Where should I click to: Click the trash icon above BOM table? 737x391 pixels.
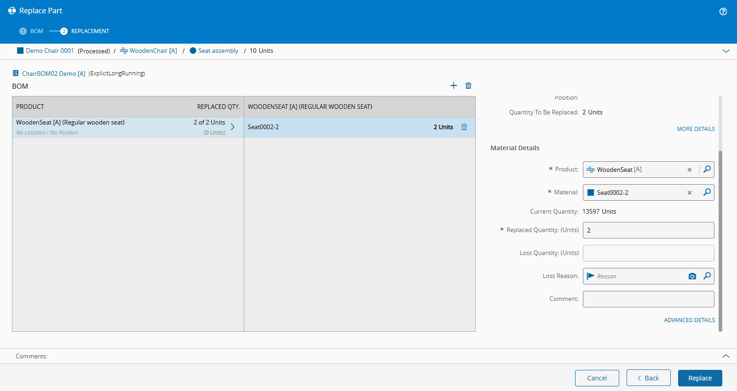pos(468,85)
